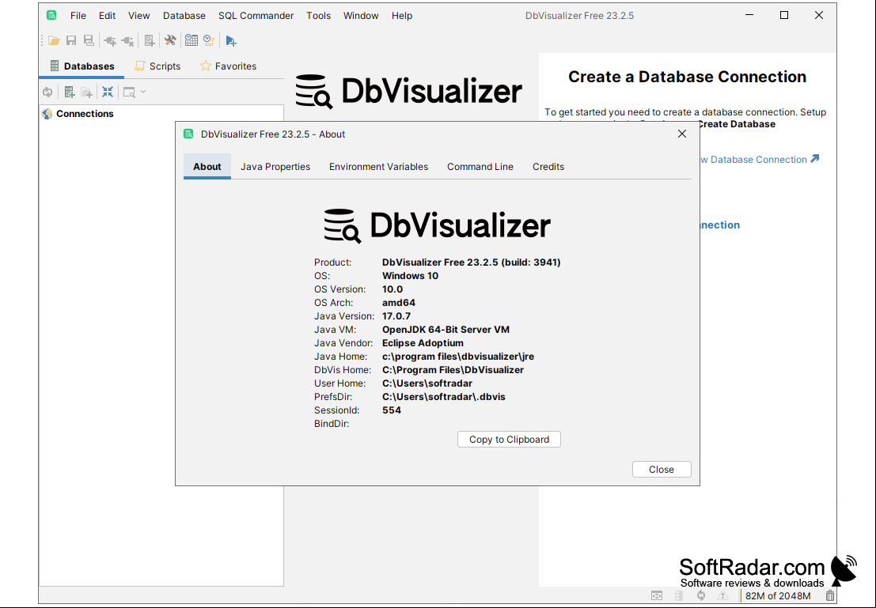Click the Java VM value OpenJDK 64-Bit Server VM

(x=446, y=330)
